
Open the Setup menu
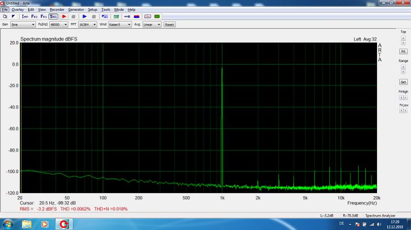tap(92, 9)
